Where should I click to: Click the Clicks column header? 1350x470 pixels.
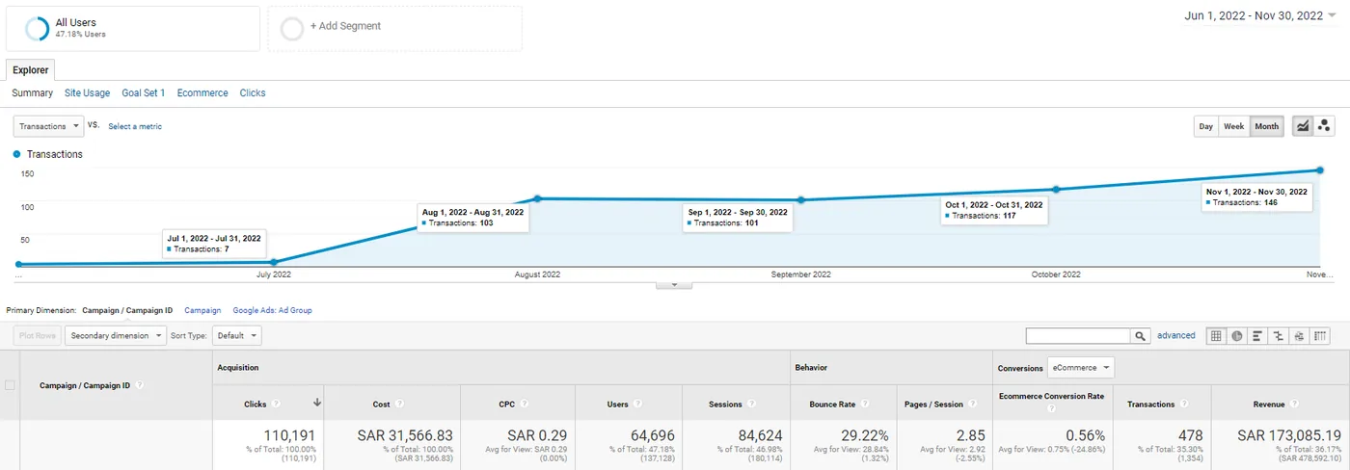pyautogui.click(x=256, y=405)
